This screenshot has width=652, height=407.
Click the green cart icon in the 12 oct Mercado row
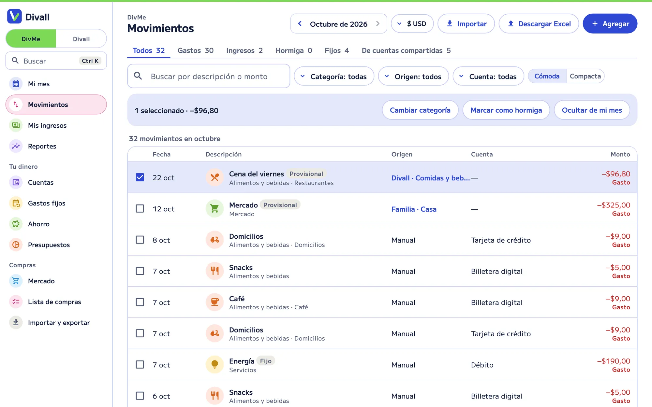click(215, 209)
